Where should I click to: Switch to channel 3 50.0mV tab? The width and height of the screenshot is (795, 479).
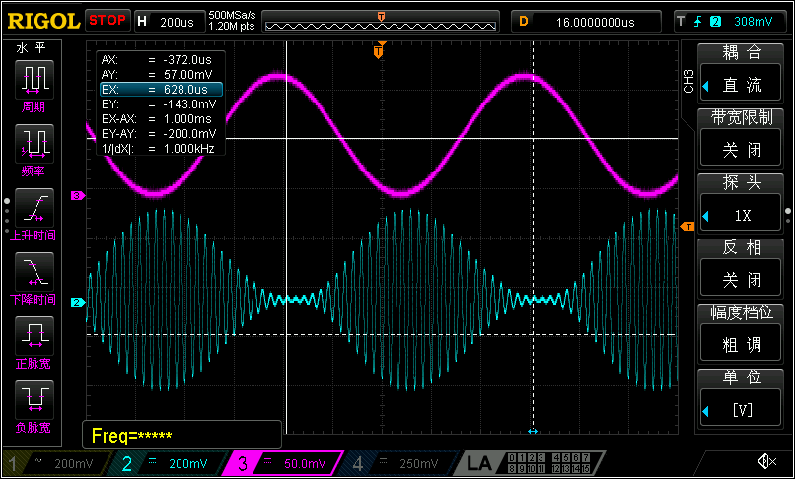coord(284,463)
